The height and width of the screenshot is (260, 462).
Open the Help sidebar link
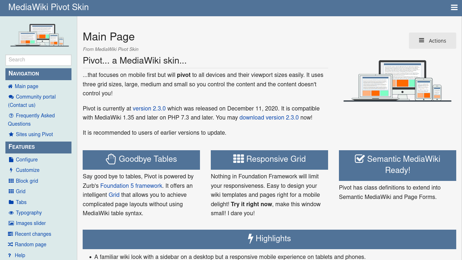pos(20,255)
